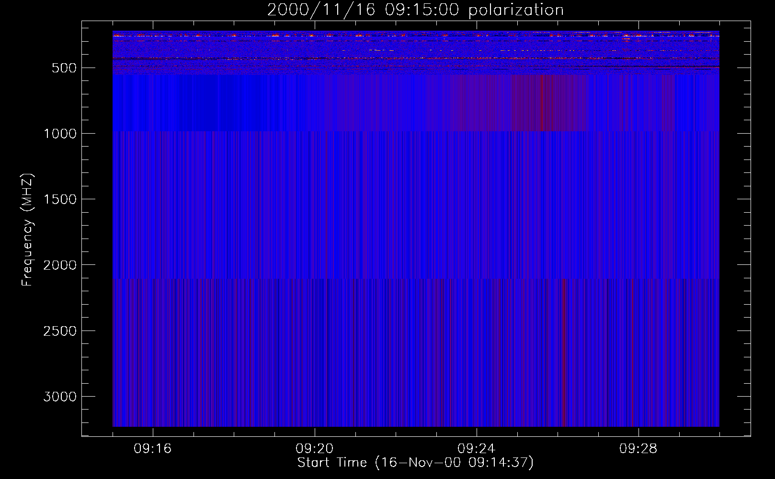Click the 09:24 time tick label
This screenshot has width=775, height=479.
point(477,449)
